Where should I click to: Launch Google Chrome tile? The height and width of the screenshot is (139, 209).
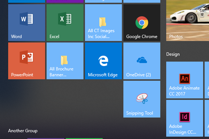142,23
